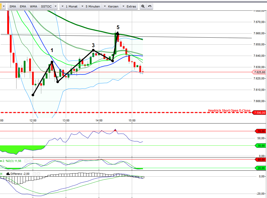Toggle the WMA indicator
Image resolution: width=267 pixels, height=198 pixels.
[33, 6]
